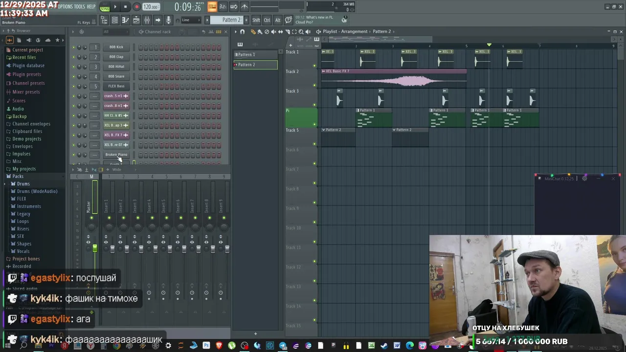Viewport: 626px width, 352px height.
Task: Select the playlist zoom tool
Action: pyautogui.click(x=301, y=32)
